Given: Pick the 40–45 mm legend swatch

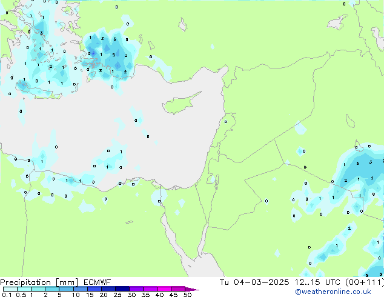Looking at the screenshot, I should click(164, 289).
